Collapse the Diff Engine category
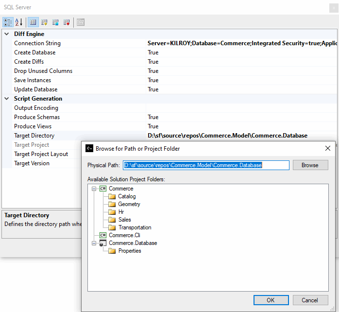This screenshot has width=339, height=312. [7, 34]
